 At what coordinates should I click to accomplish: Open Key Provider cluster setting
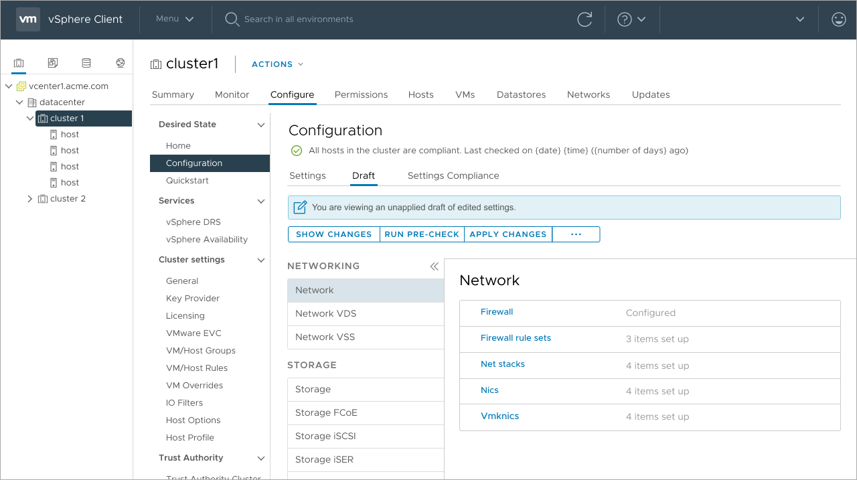coord(193,299)
